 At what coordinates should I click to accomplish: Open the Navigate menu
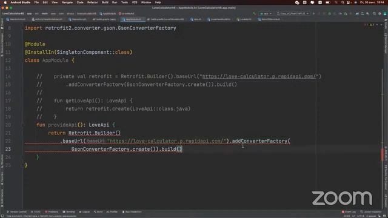point(67,2)
